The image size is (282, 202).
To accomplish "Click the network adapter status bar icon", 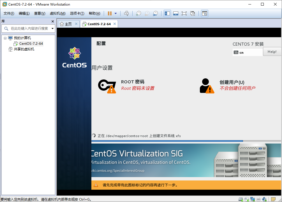I will click(x=253, y=199).
